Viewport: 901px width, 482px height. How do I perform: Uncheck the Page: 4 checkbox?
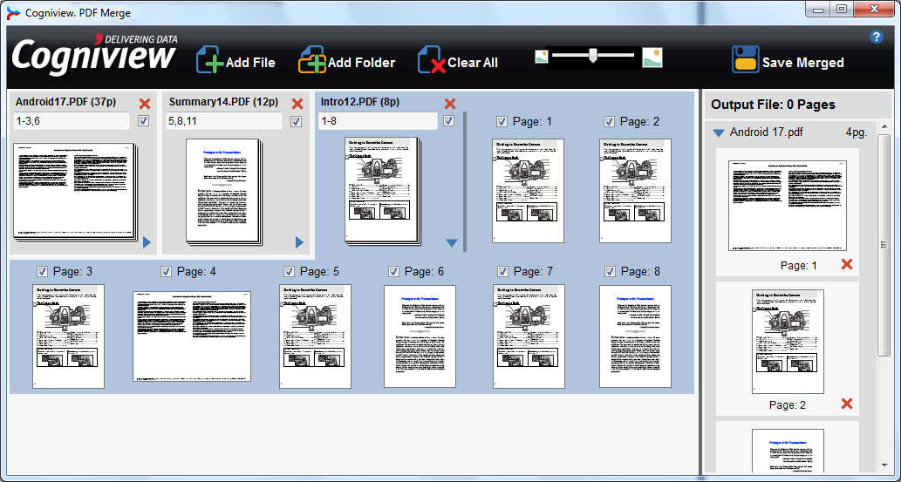[x=166, y=271]
